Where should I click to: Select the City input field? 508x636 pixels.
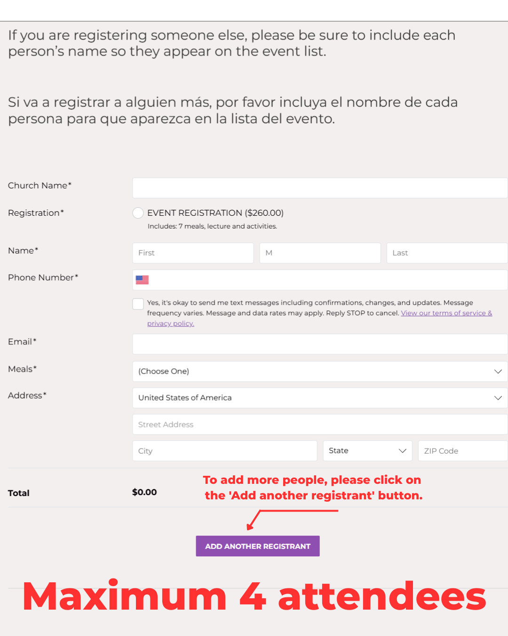click(225, 451)
